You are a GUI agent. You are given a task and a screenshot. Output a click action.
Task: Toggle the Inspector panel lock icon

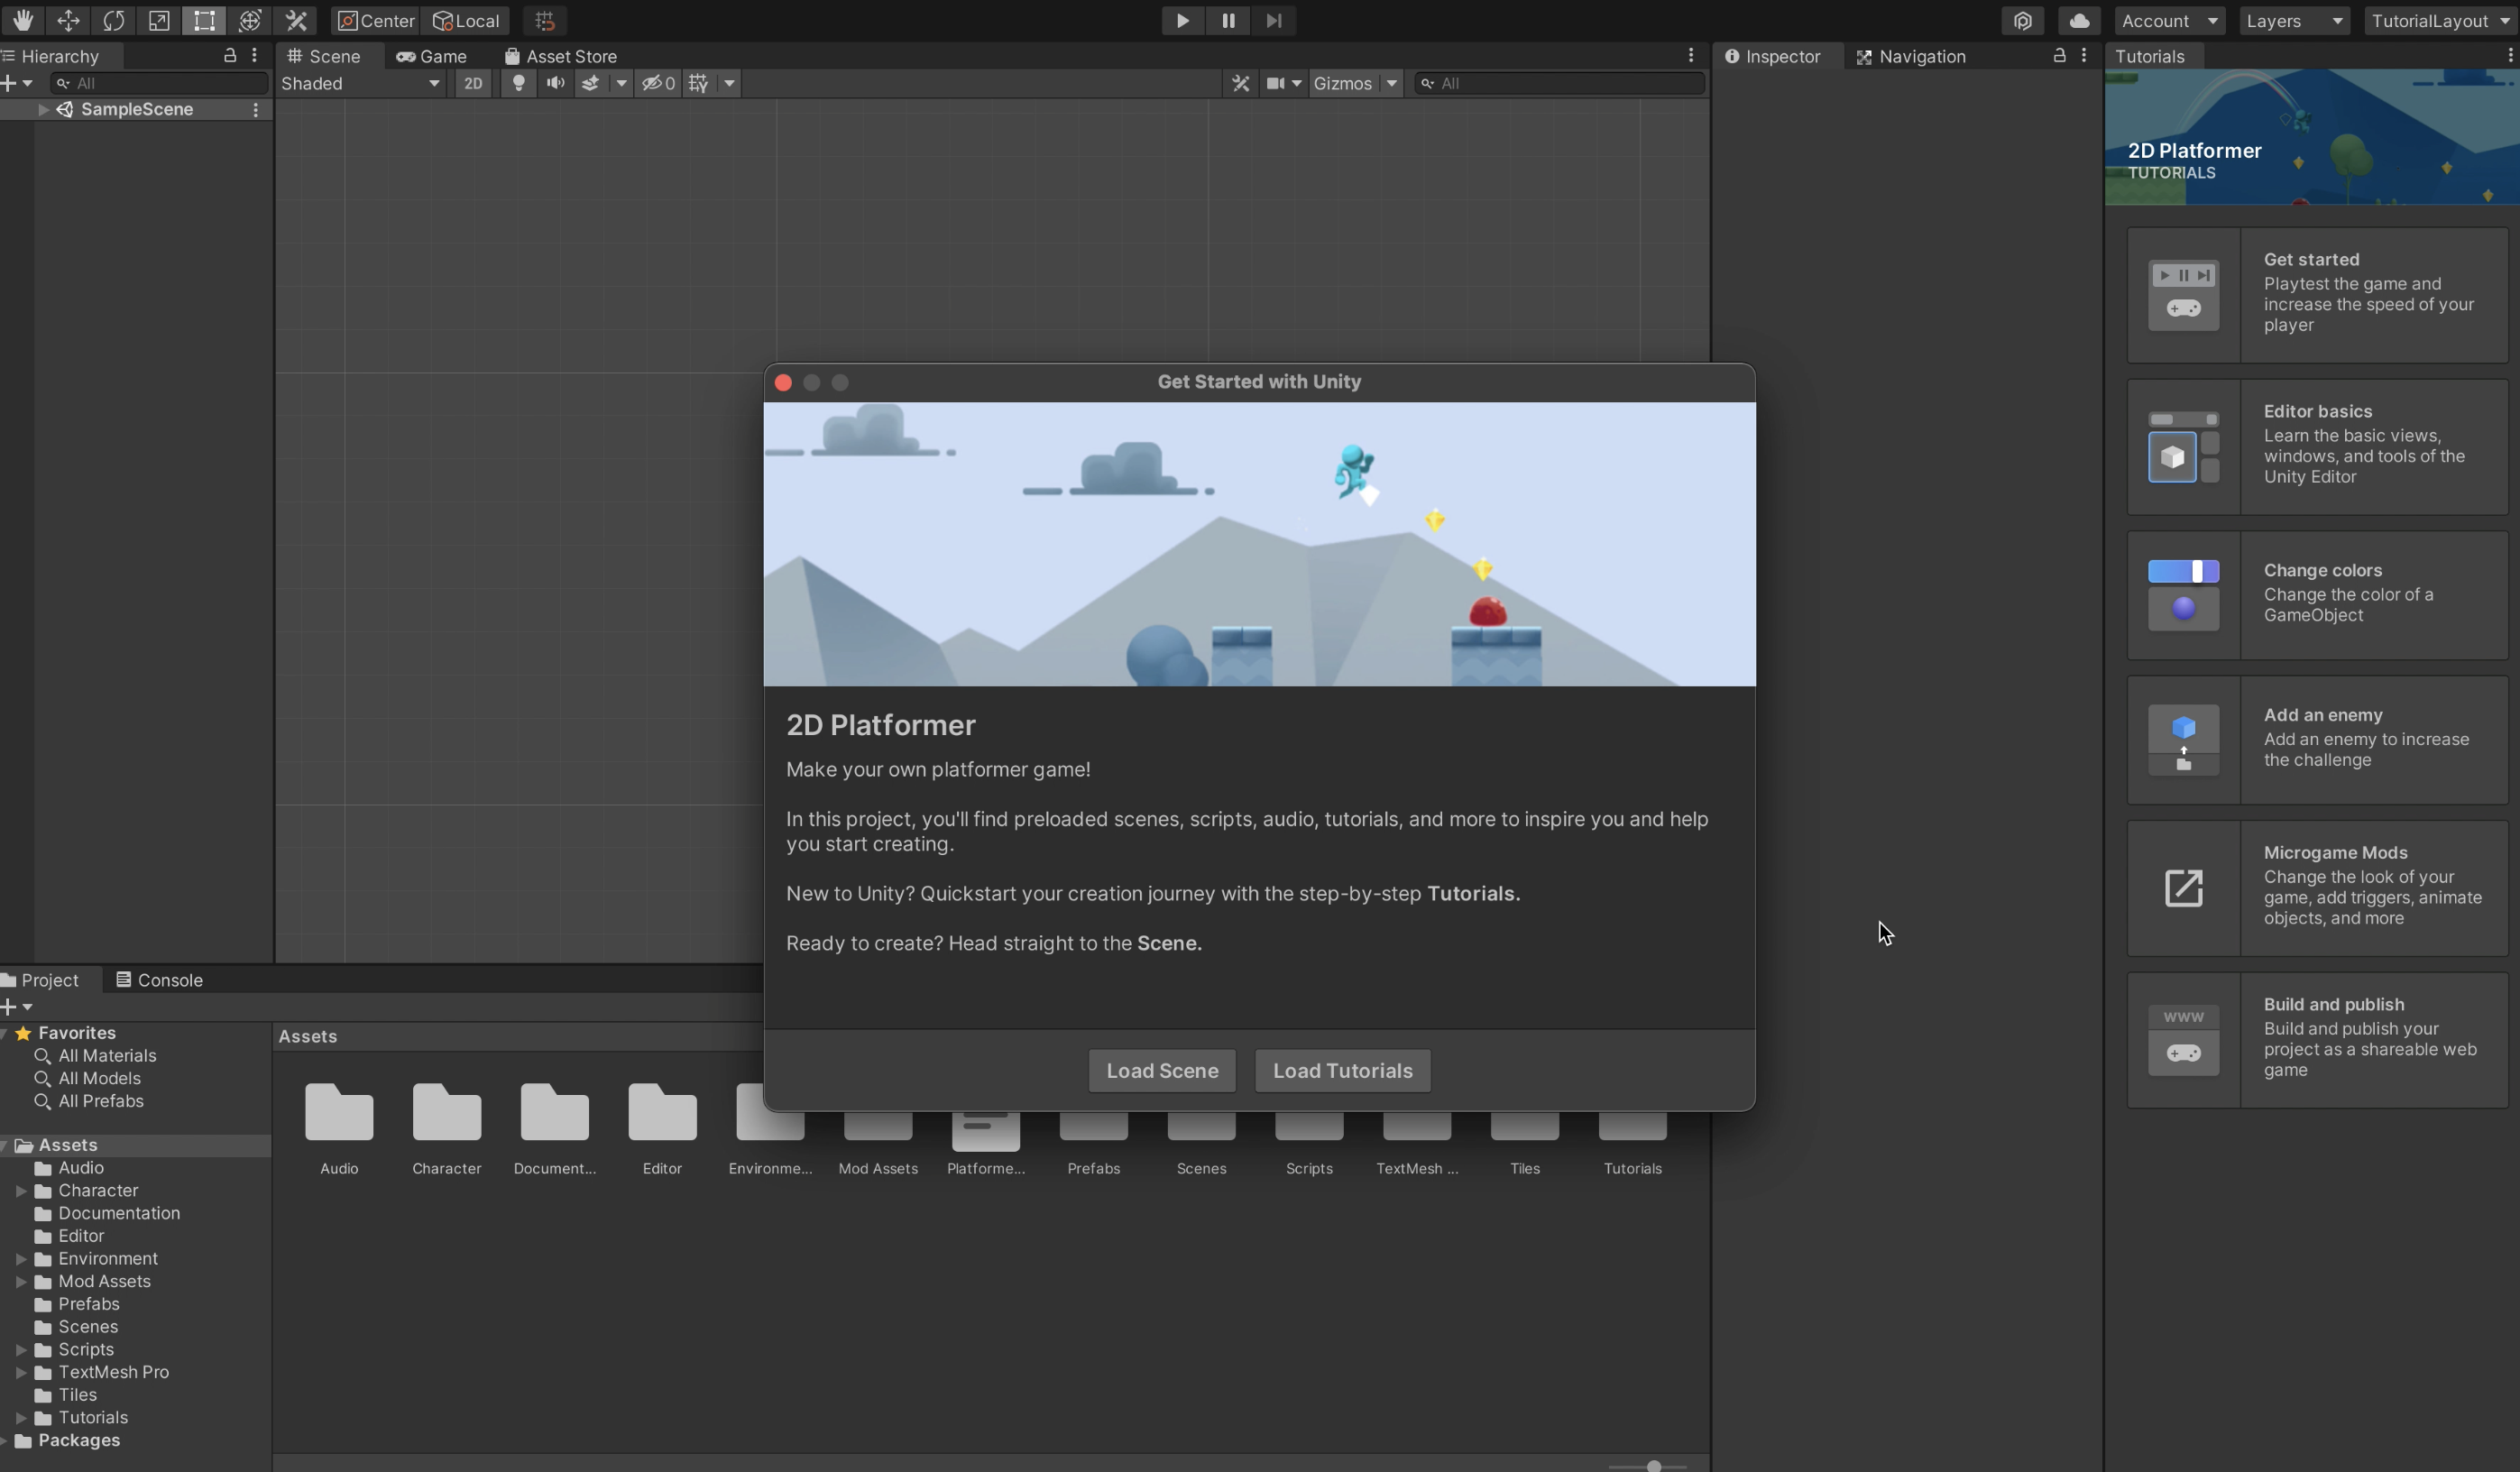click(2059, 56)
